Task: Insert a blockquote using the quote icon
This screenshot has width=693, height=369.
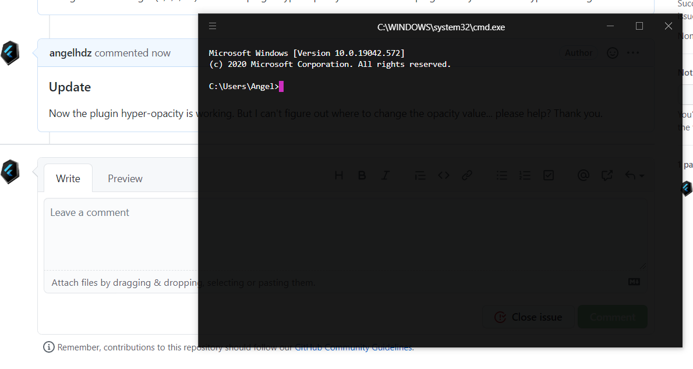Action: (x=420, y=175)
